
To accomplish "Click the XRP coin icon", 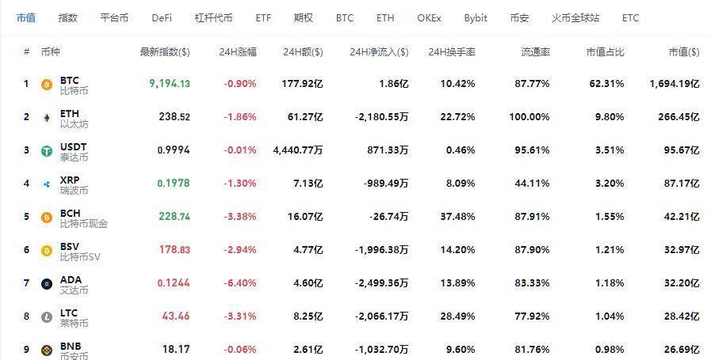I will [47, 184].
